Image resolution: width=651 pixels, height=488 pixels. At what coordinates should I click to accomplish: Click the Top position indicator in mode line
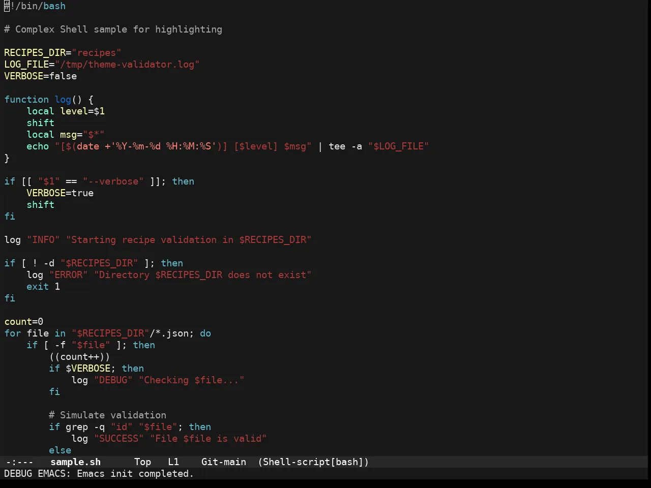(x=142, y=462)
